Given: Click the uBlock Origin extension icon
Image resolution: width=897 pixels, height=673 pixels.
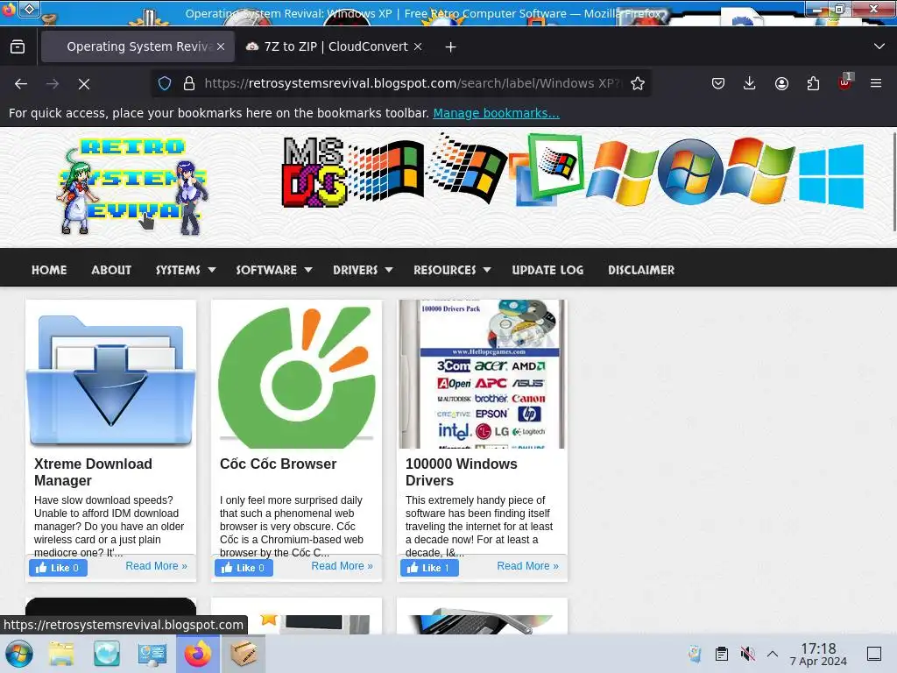Looking at the screenshot, I should click(x=845, y=82).
